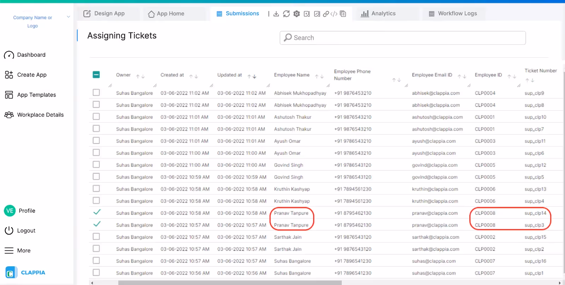
Task: Check the row for ticket sup_clp13
Action: tap(96, 189)
